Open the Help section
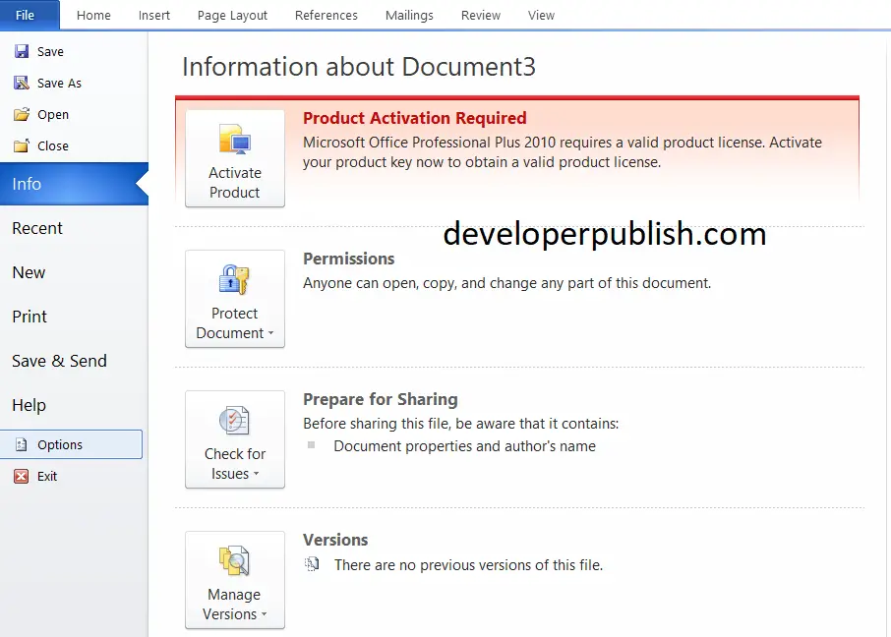Viewport: 891px width, 637px height. click(29, 405)
